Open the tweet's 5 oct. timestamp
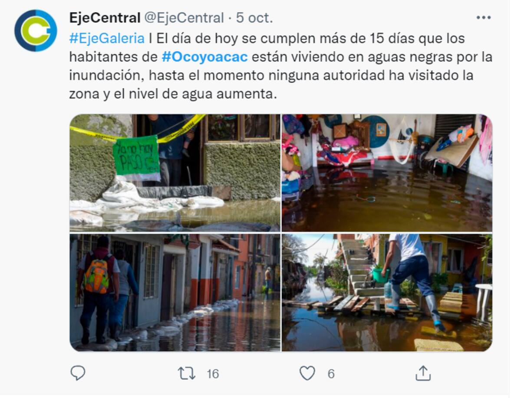This screenshot has height=398, width=521. (254, 18)
